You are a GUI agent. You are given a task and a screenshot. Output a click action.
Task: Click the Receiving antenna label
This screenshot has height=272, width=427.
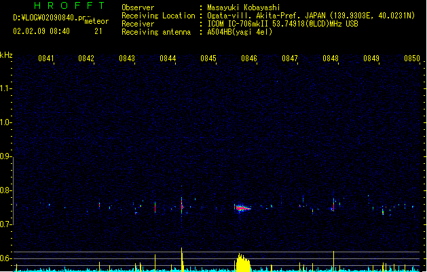tap(156, 32)
